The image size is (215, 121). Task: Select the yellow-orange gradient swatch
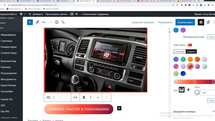[190, 59]
